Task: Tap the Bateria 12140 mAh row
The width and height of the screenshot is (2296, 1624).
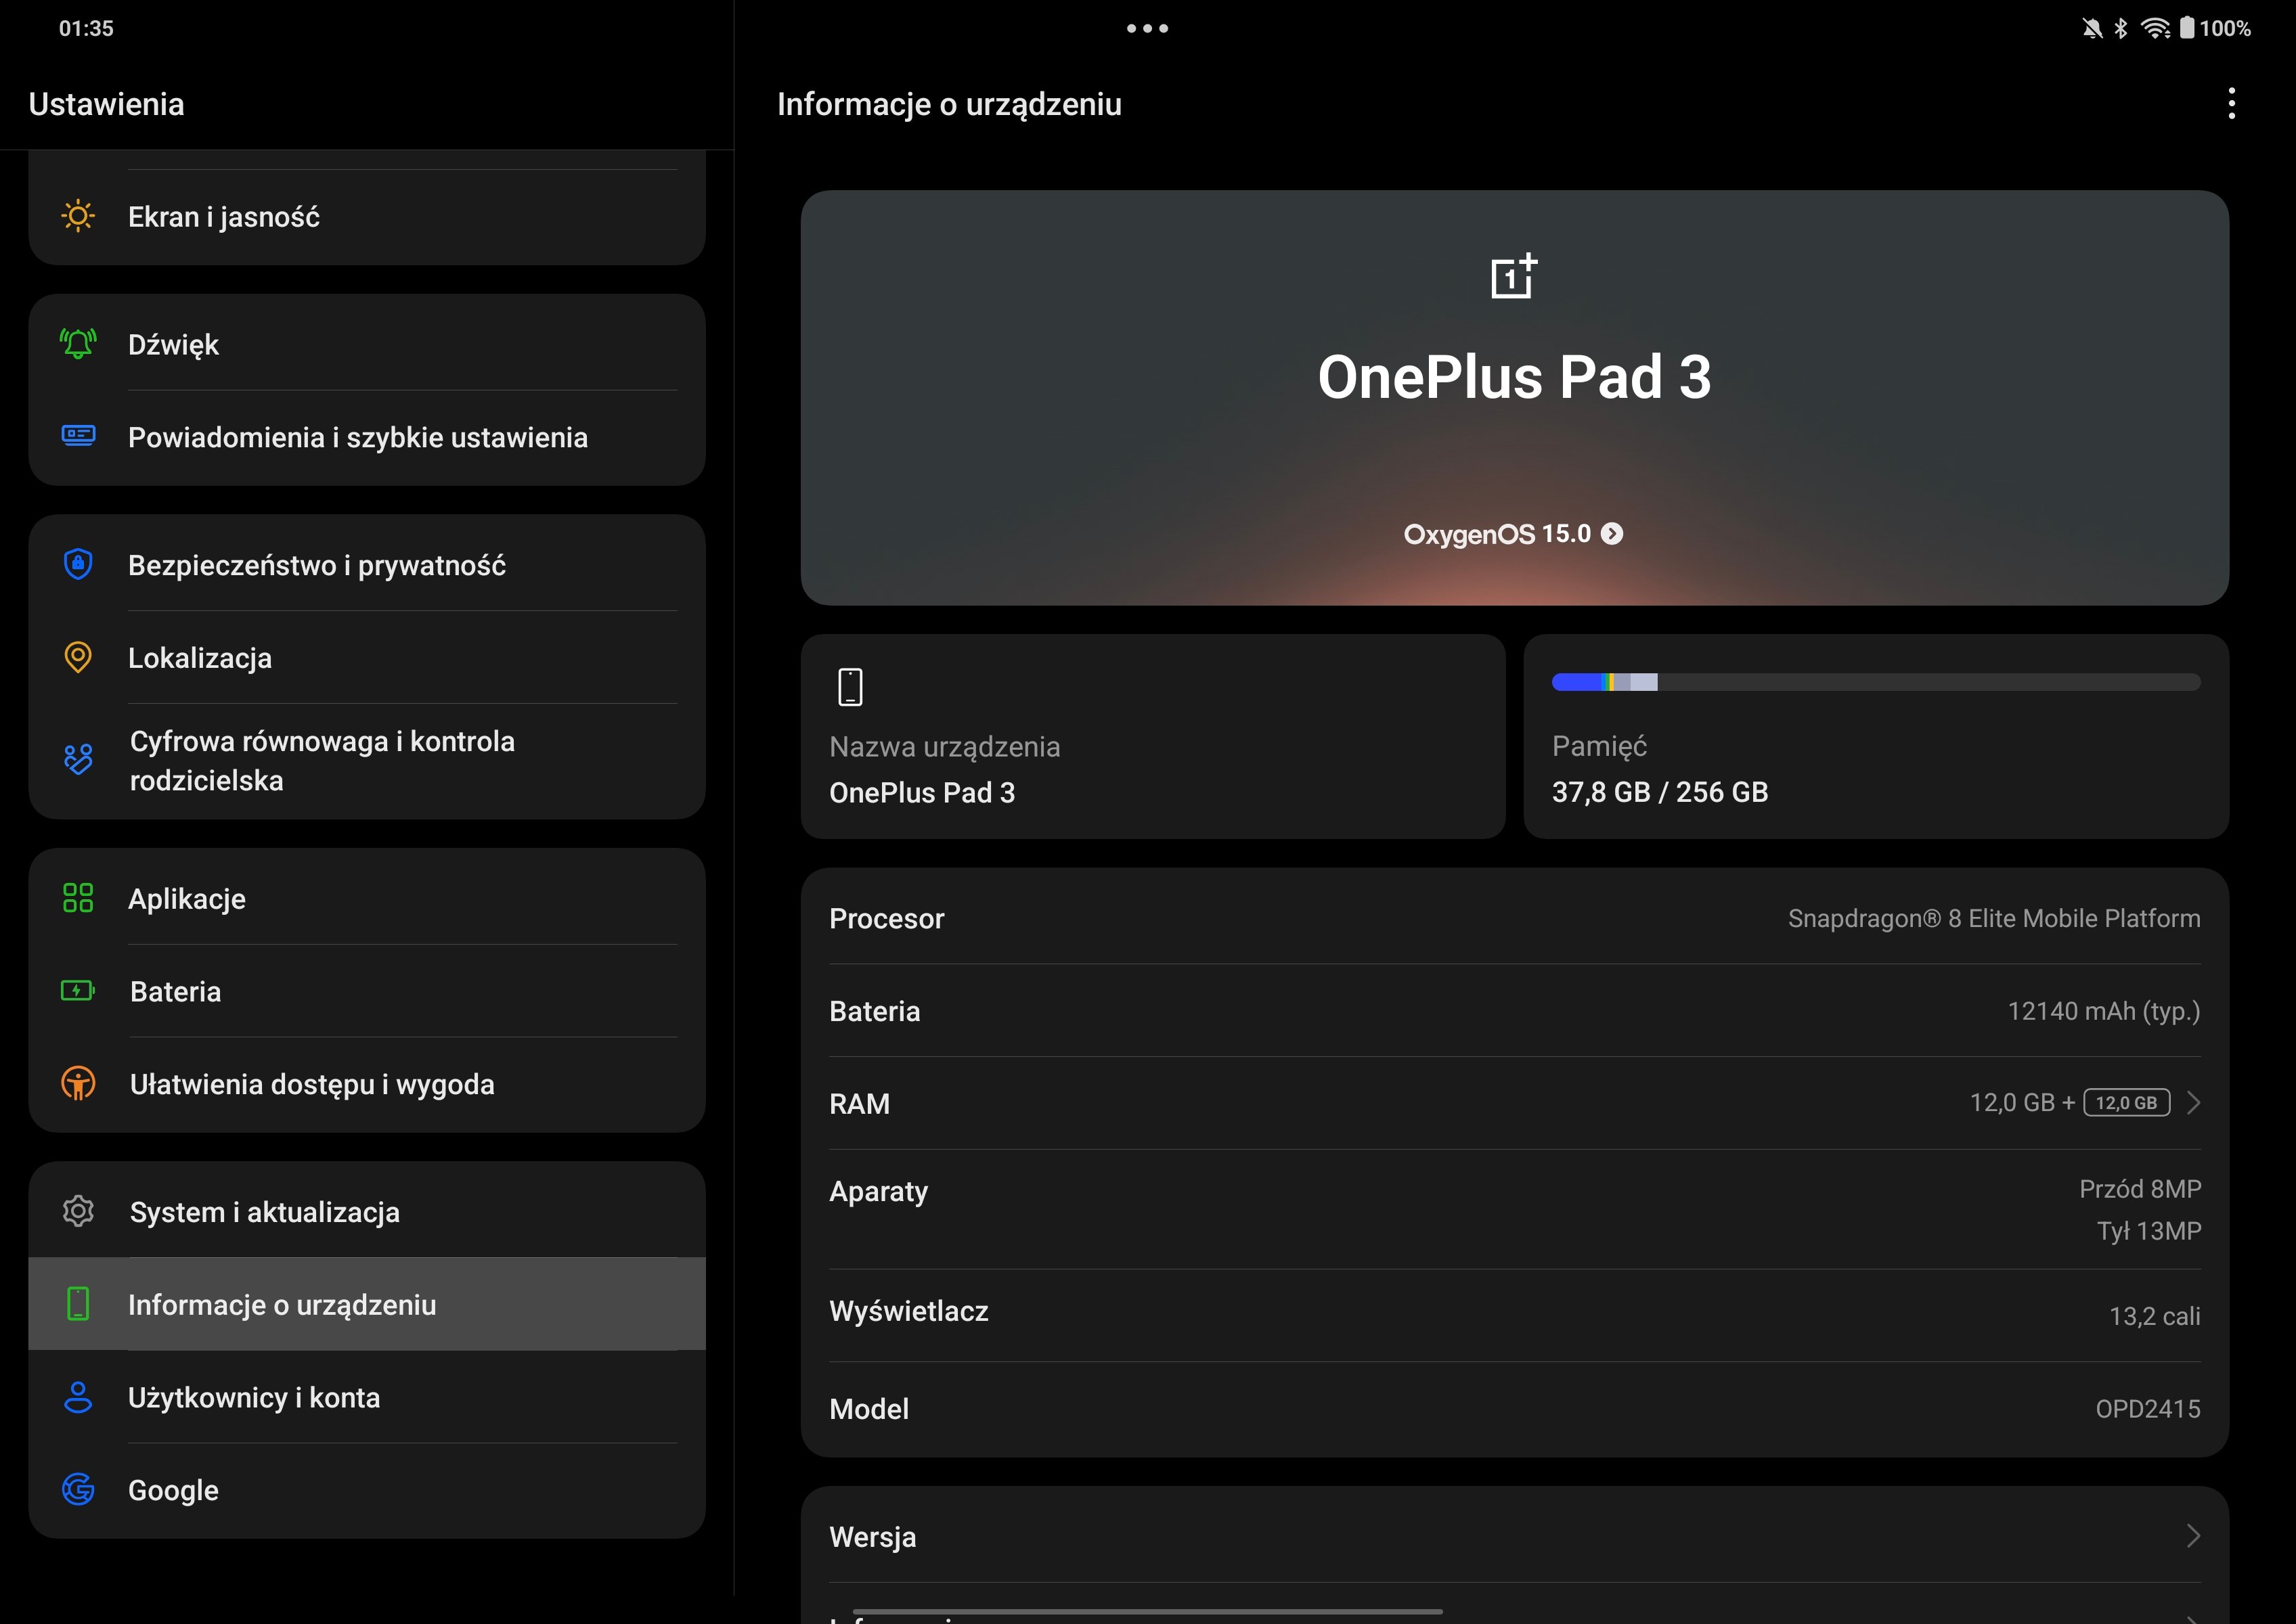Action: pyautogui.click(x=1515, y=1011)
